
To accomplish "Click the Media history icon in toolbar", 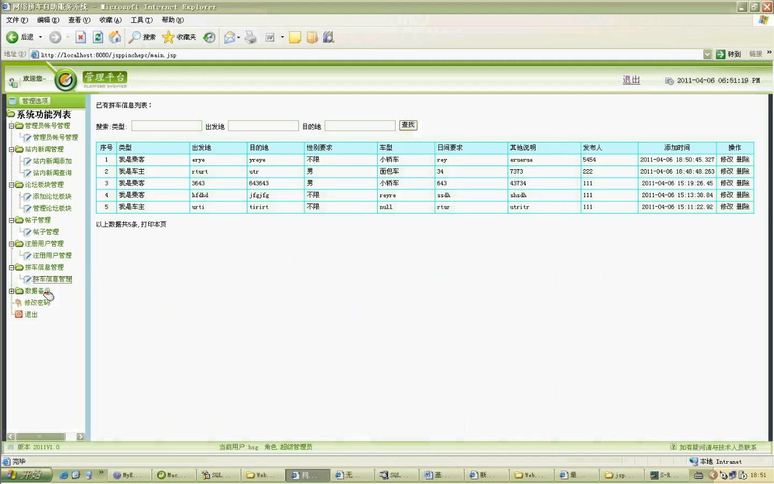I will (211, 38).
